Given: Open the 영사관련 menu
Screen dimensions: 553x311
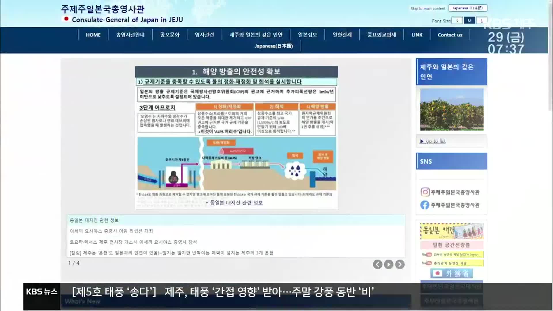Looking at the screenshot, I should (x=204, y=35).
